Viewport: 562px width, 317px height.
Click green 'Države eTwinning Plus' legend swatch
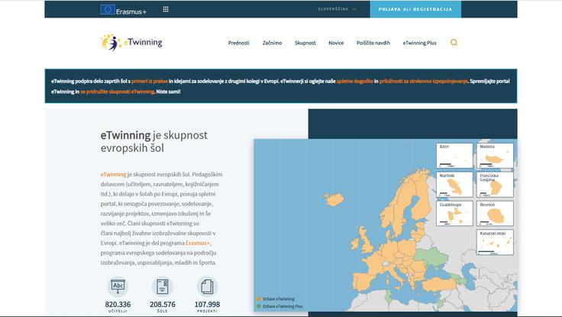(x=259, y=306)
